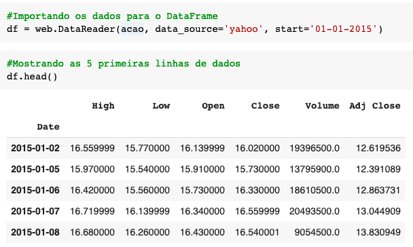Viewport: 413px width, 247px height.
Task: Click the 'yahoo' data_source string
Action: tap(243, 29)
